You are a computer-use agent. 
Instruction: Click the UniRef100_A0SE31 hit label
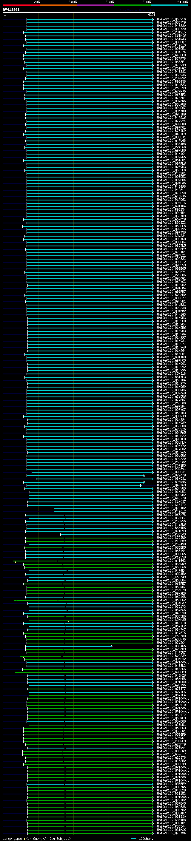171,472
